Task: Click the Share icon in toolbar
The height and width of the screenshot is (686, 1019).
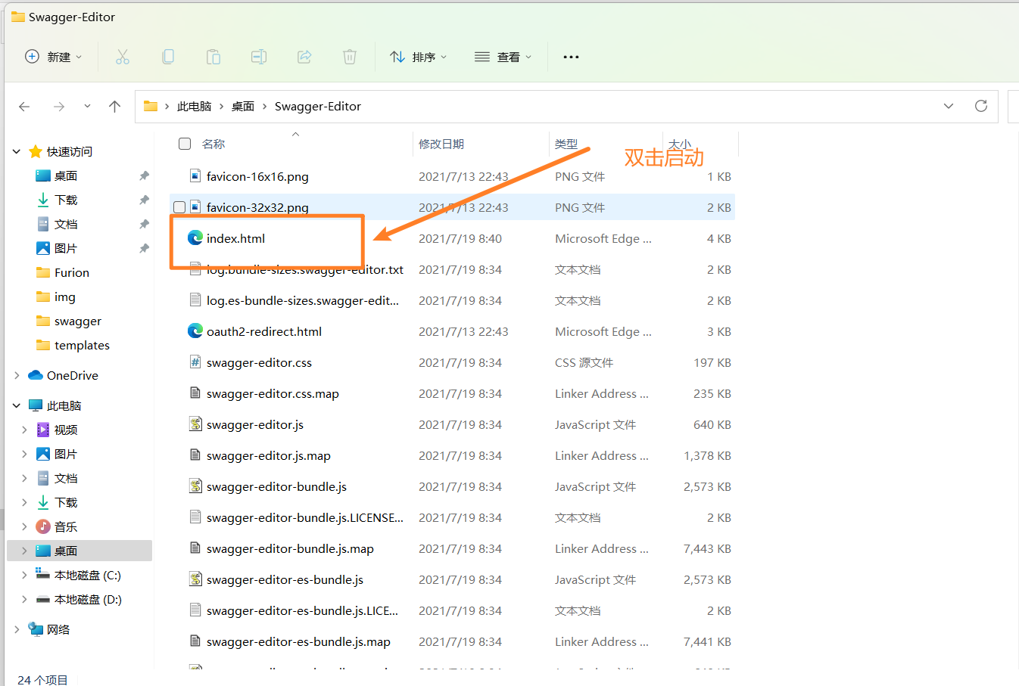Action: coord(304,57)
